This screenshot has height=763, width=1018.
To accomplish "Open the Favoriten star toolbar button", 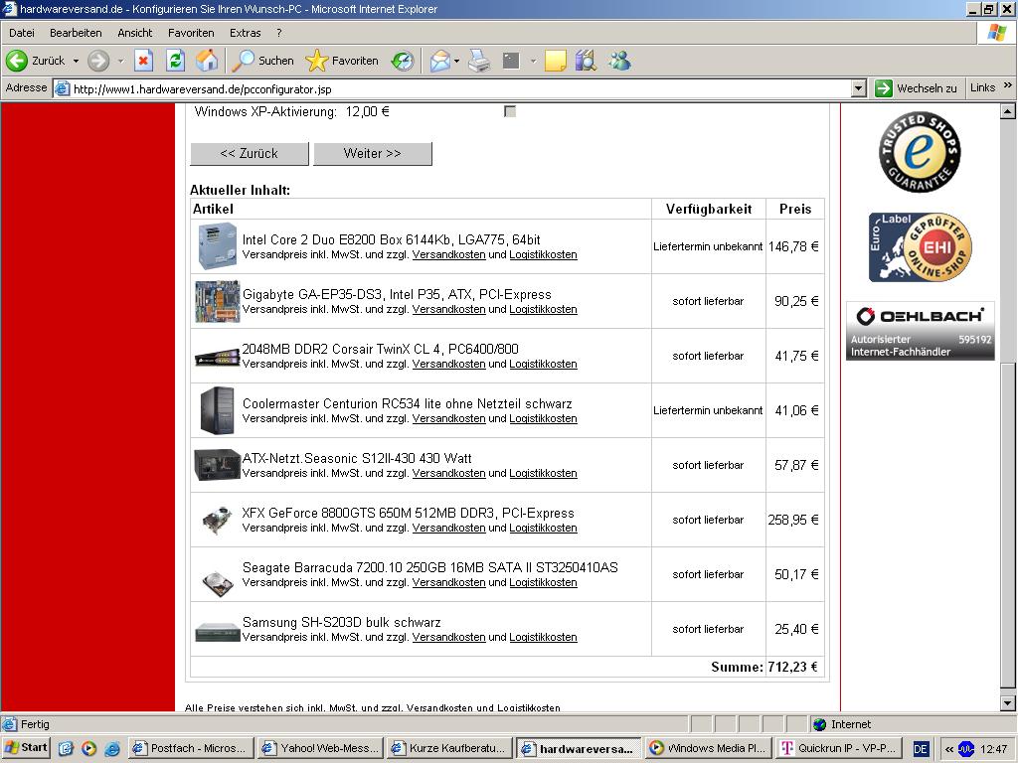I will coord(342,61).
